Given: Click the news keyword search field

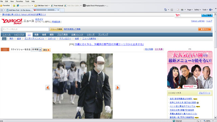Looking at the screenshot, I should (x=25, y=29).
